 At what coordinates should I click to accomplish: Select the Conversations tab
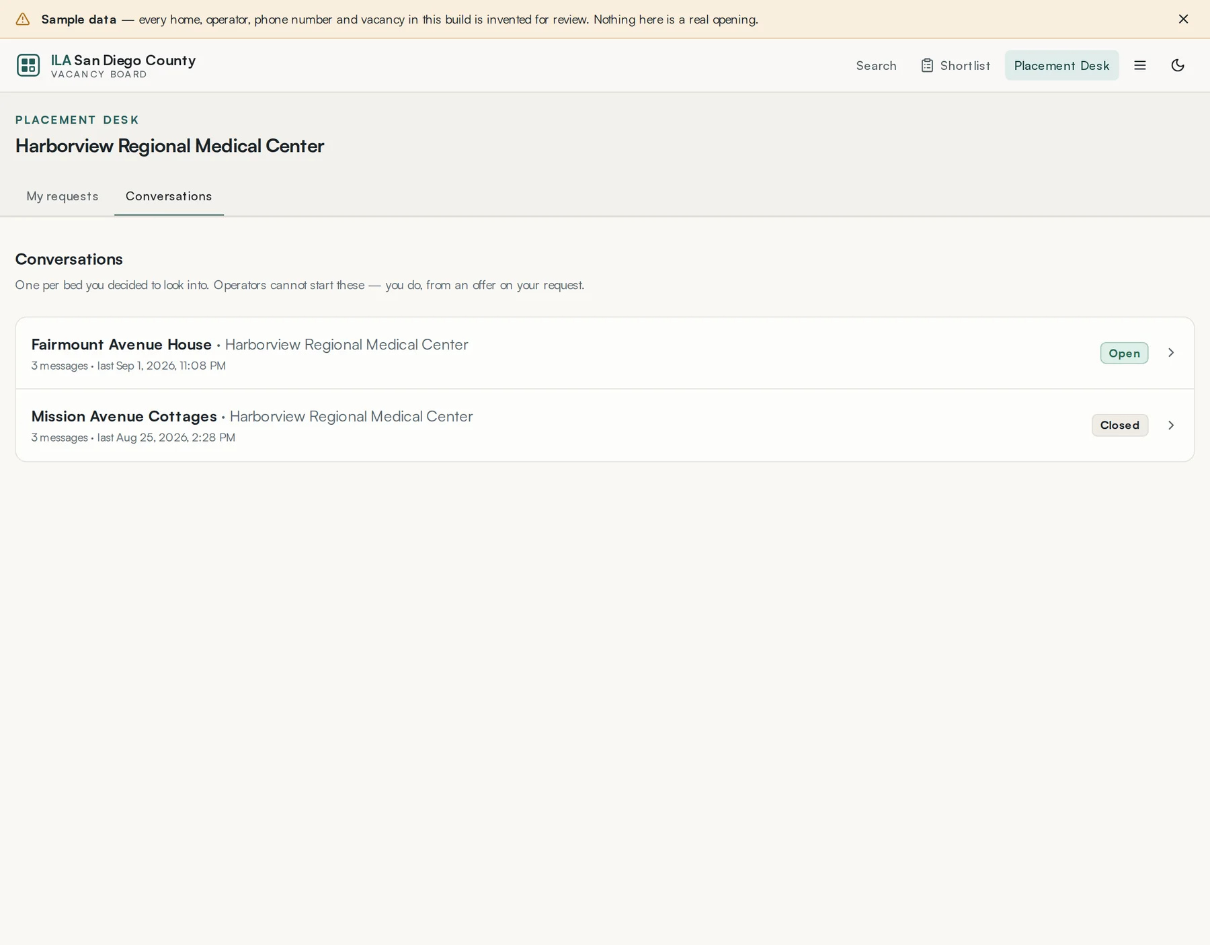[x=169, y=196]
